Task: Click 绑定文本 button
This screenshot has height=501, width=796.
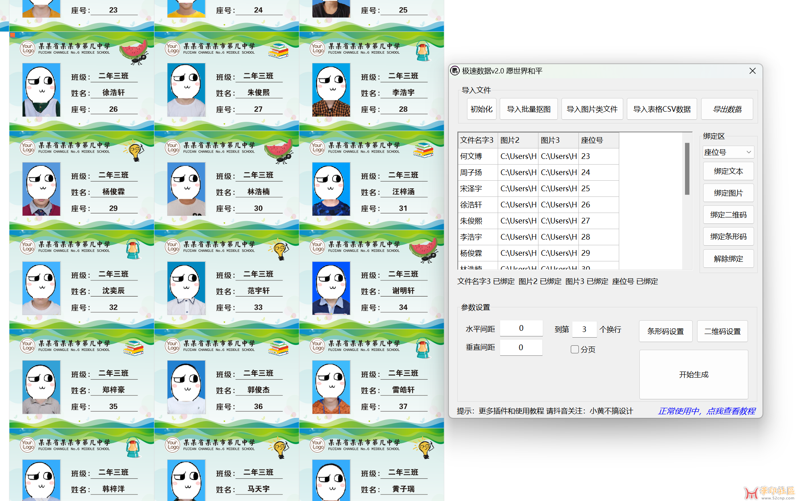Action: click(x=728, y=171)
